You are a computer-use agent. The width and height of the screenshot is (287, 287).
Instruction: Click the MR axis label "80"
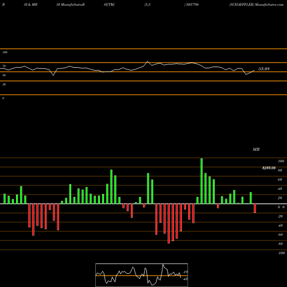tap(280, 170)
